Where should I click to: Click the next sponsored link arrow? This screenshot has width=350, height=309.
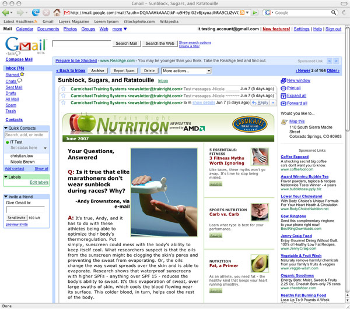[337, 61]
